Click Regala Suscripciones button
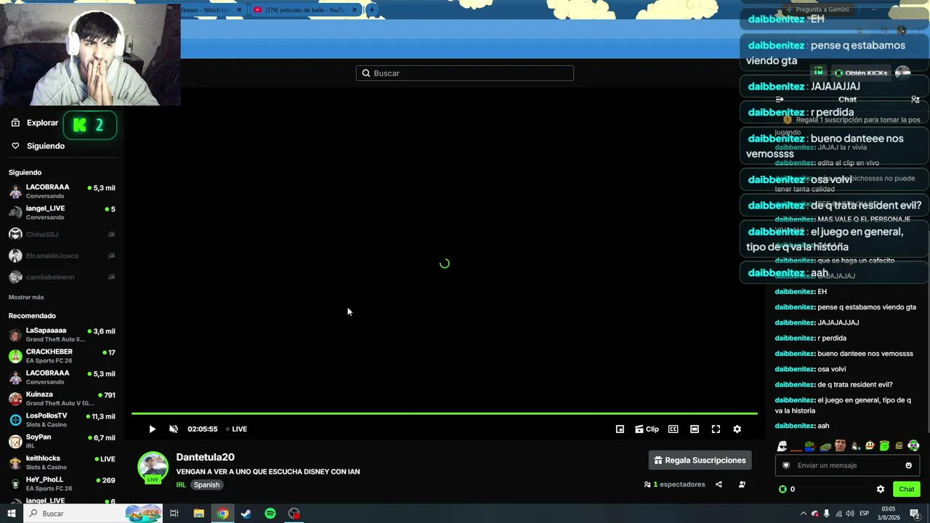This screenshot has height=523, width=930. [x=700, y=461]
